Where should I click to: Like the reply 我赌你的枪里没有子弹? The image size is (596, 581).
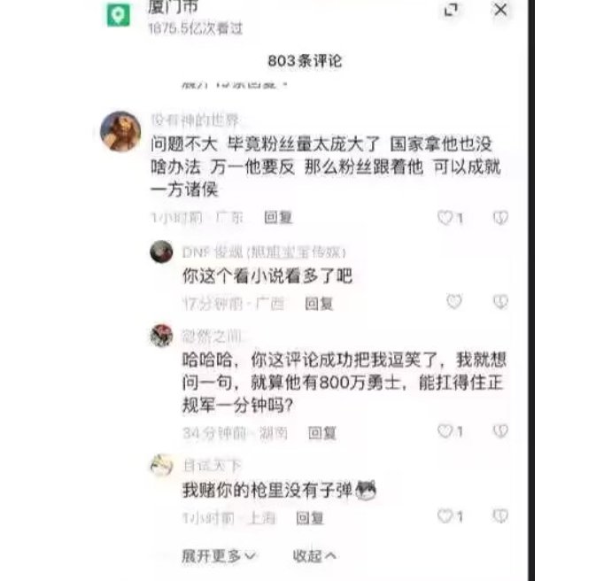pyautogui.click(x=445, y=516)
